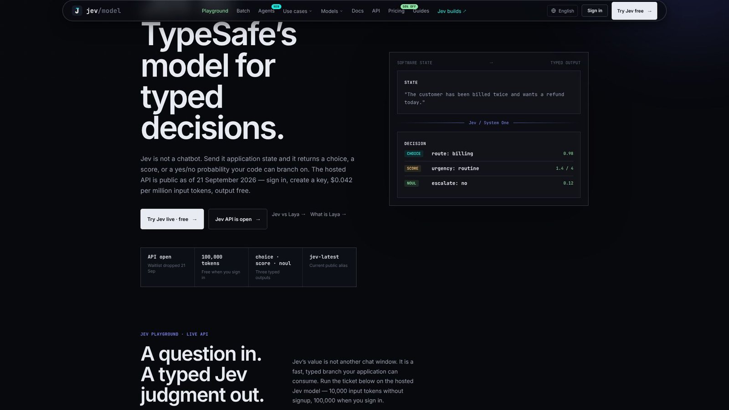Click the jev-latest alias card
The image size is (729, 410).
coord(329,267)
